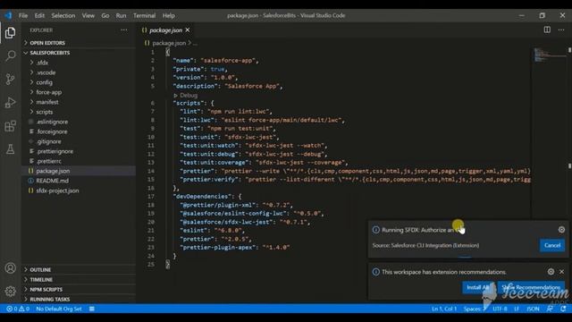Click the status bar icon next to No Default Org Set
Viewport: 572px width, 322px height.
(92, 309)
